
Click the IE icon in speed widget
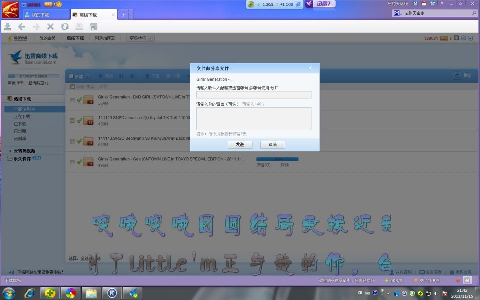299,4
